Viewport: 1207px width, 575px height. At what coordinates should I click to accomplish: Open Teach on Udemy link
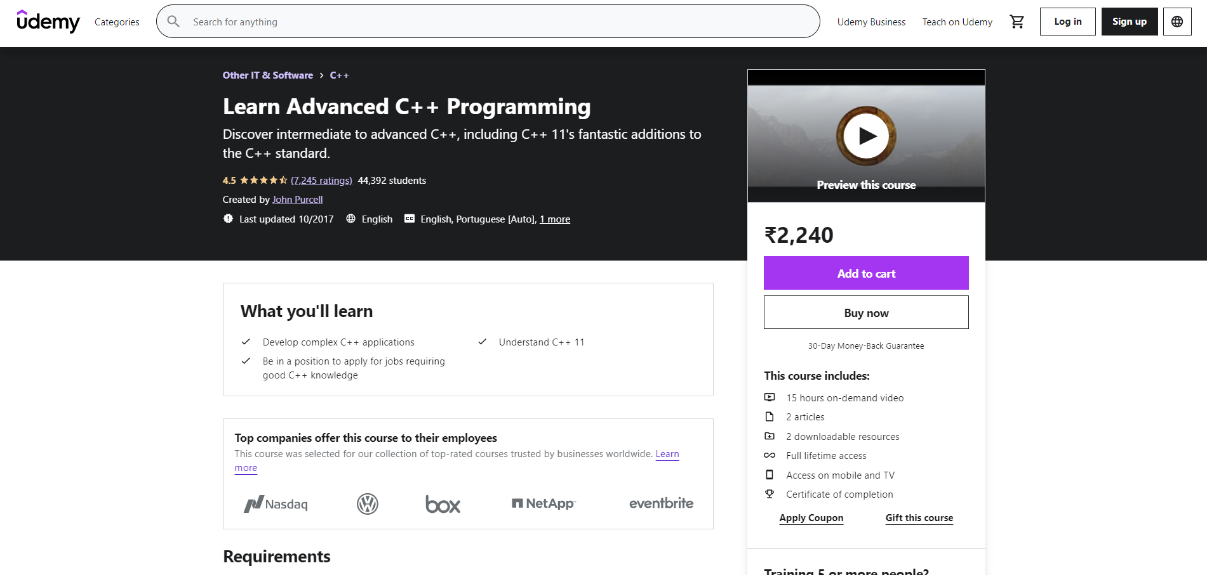click(x=957, y=22)
